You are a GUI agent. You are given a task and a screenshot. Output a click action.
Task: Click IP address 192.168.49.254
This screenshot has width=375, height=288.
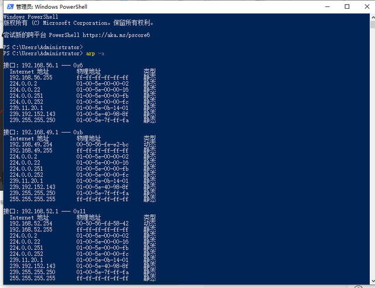[x=31, y=144]
